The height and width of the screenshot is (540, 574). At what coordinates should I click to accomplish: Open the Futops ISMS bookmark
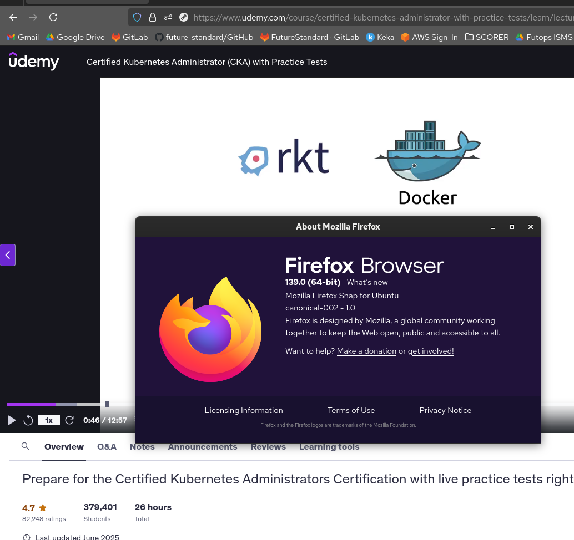545,37
